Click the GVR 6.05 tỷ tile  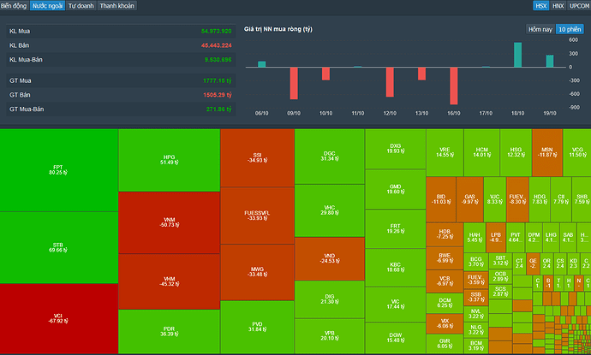[445, 344]
